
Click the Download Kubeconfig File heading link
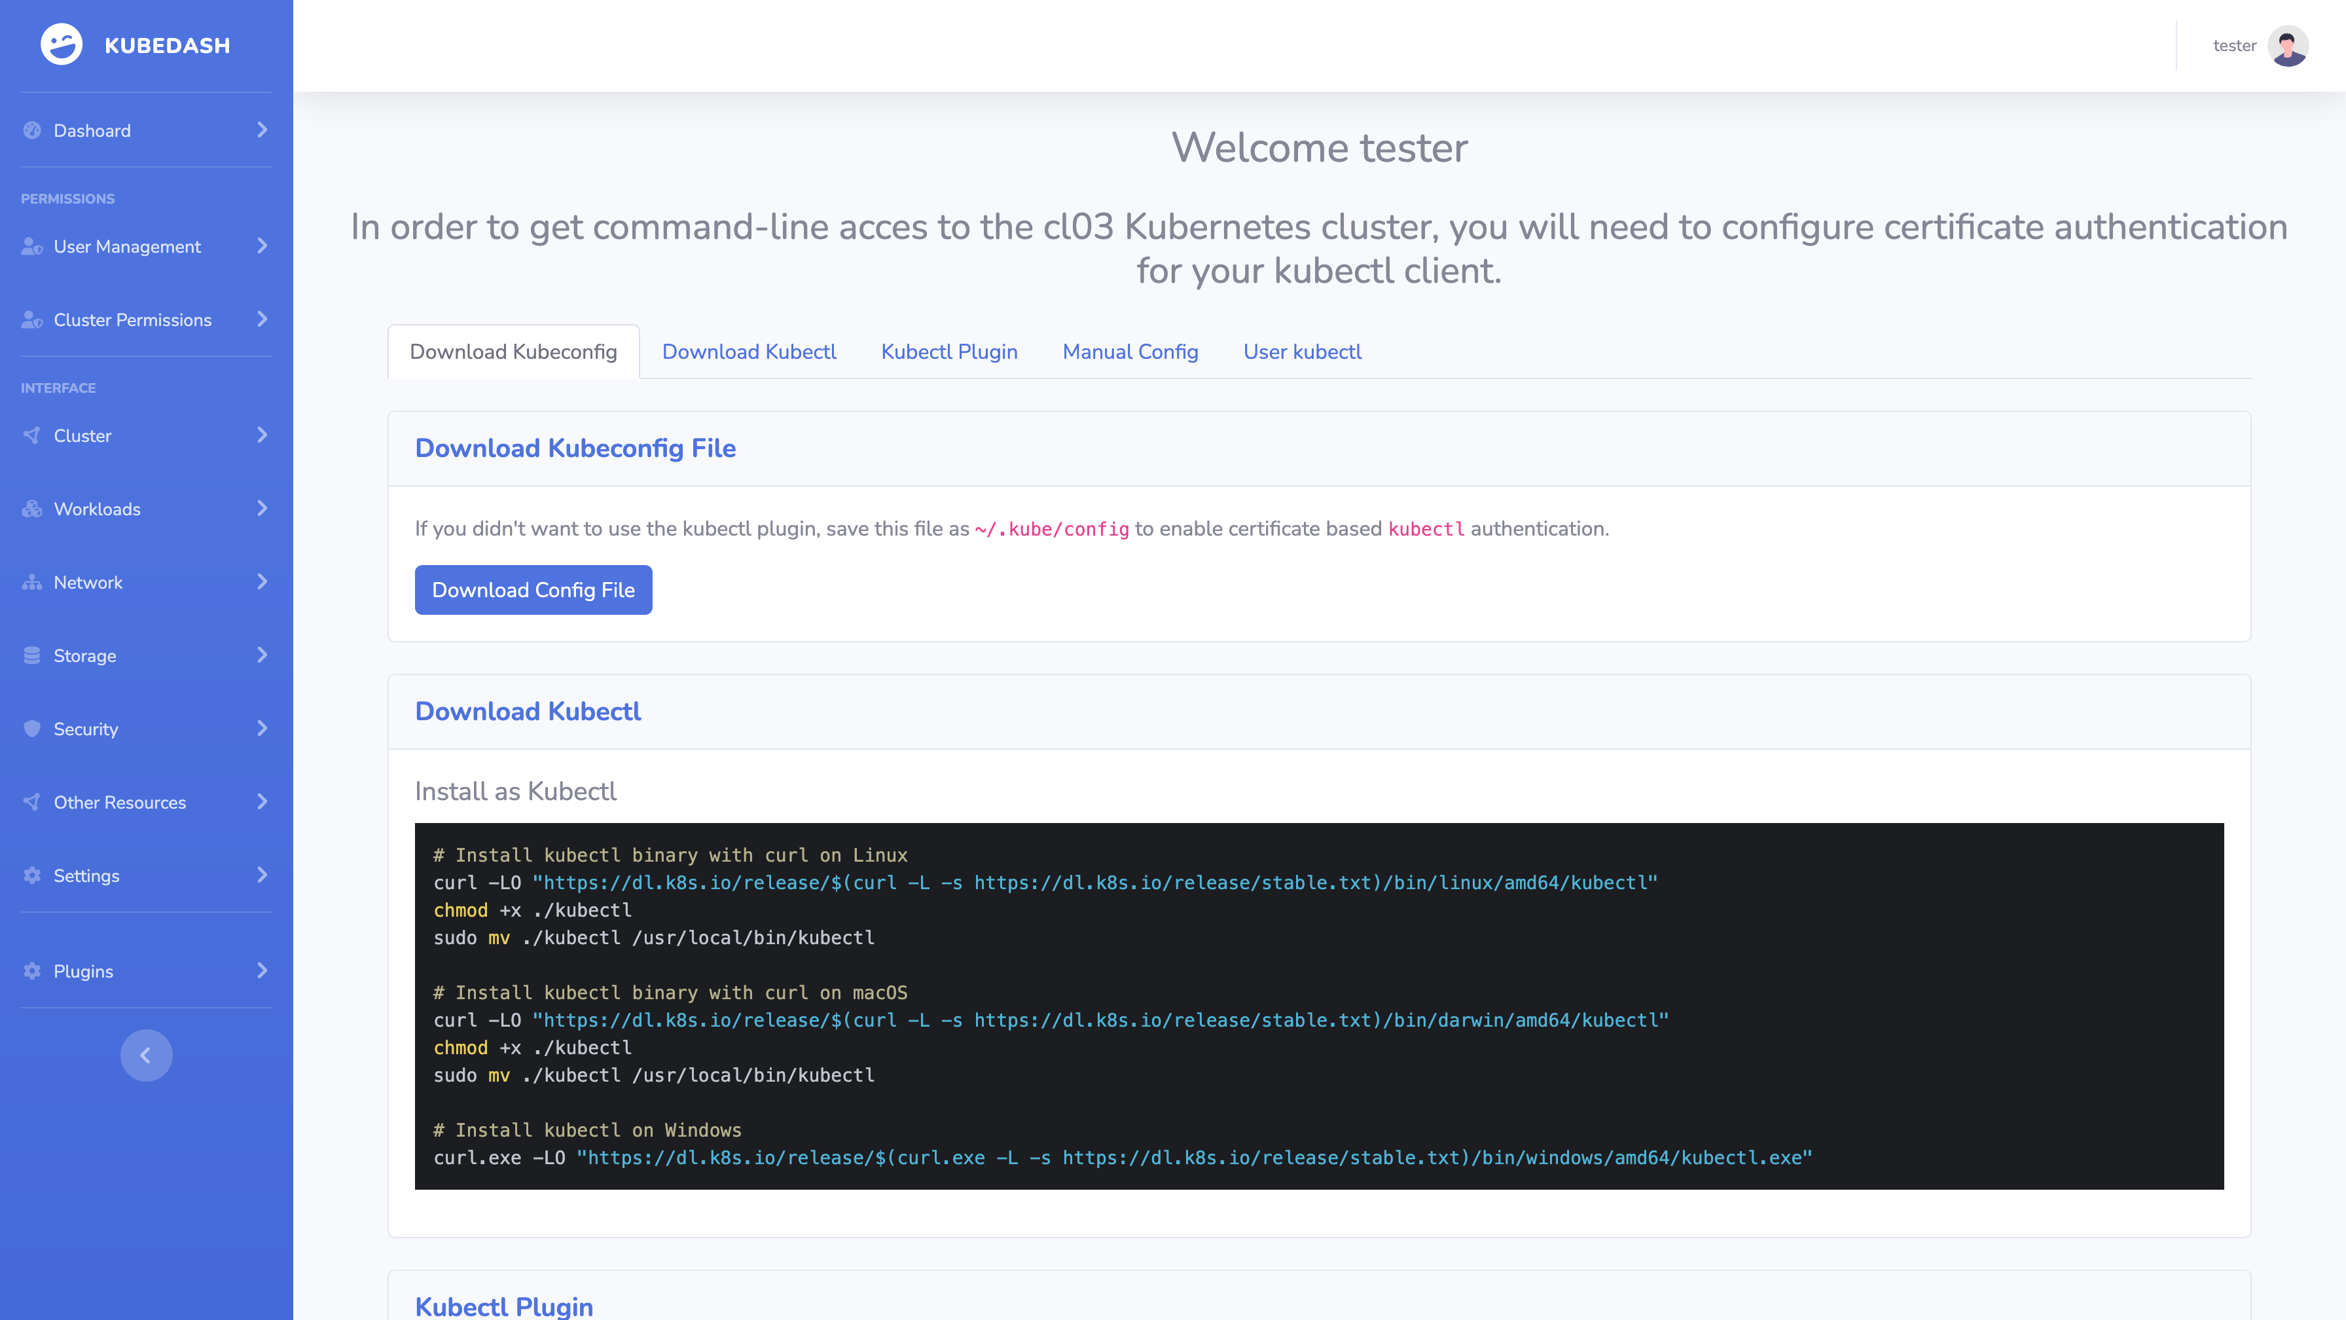575,449
